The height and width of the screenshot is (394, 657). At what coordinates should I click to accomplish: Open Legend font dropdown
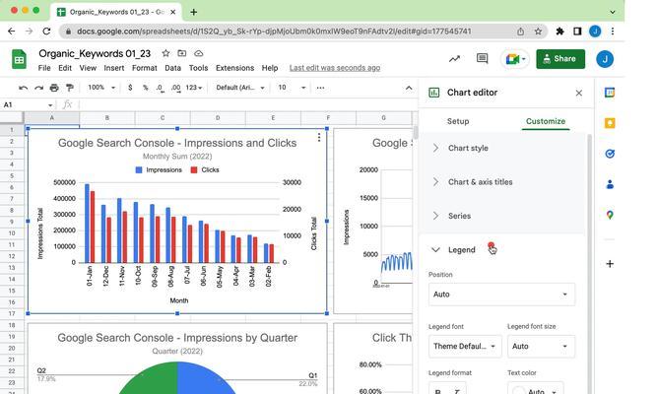465,346
